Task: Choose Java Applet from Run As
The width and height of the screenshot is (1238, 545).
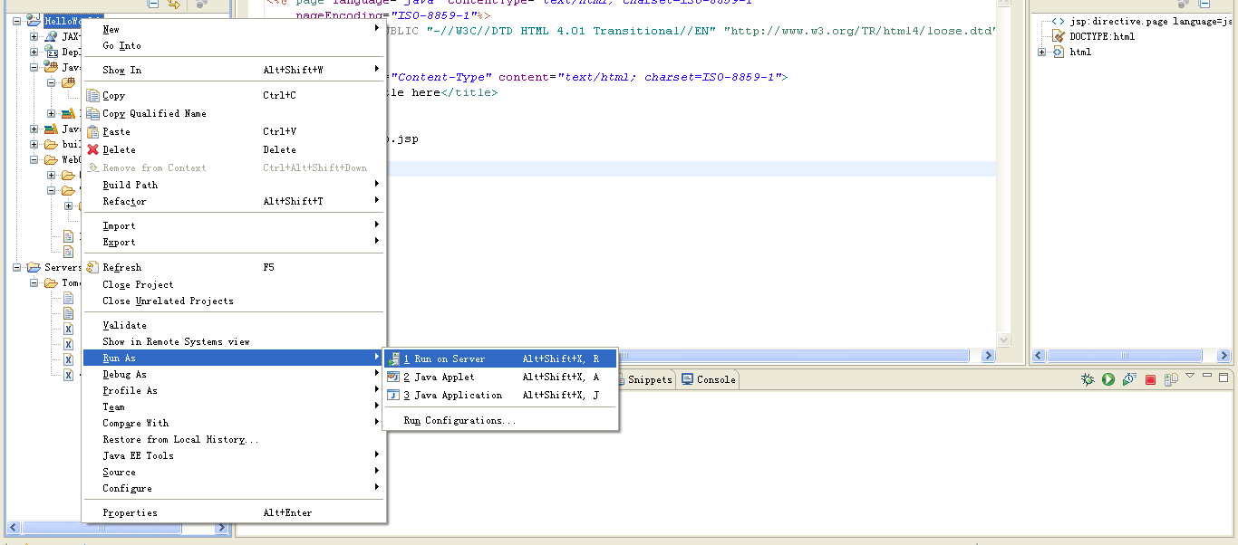Action: tap(444, 378)
